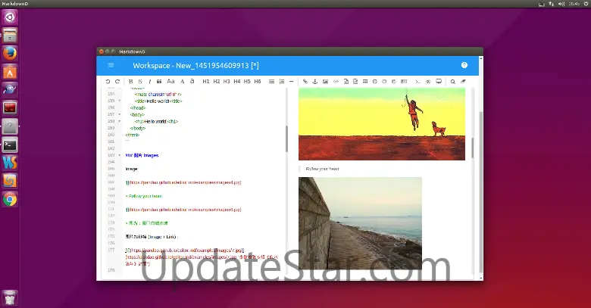
Task: Insert a block quote
Action: (x=159, y=81)
